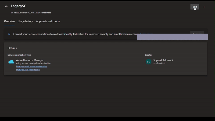Click the Details section heading
The height and width of the screenshot is (121, 215).
(x=12, y=48)
